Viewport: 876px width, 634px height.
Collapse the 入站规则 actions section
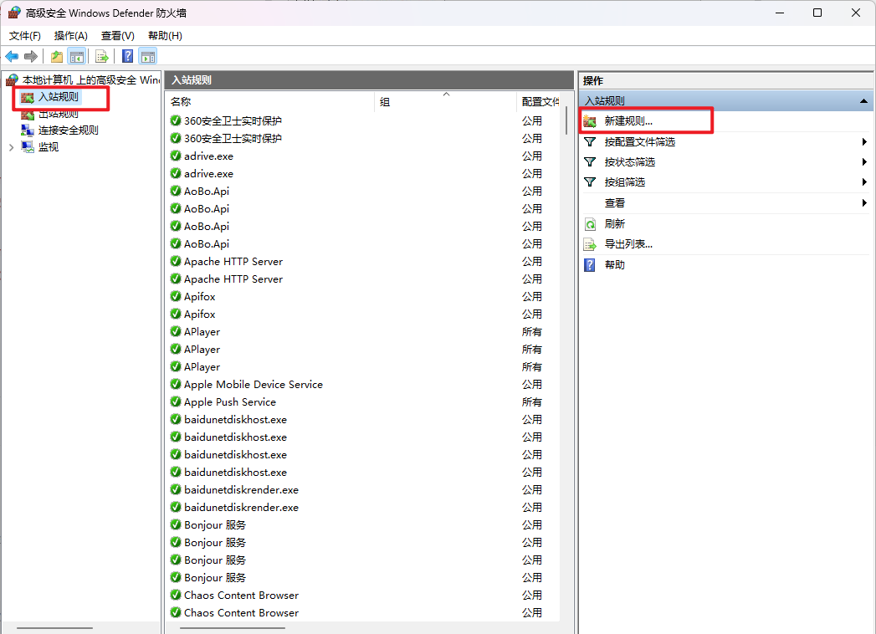click(x=863, y=101)
